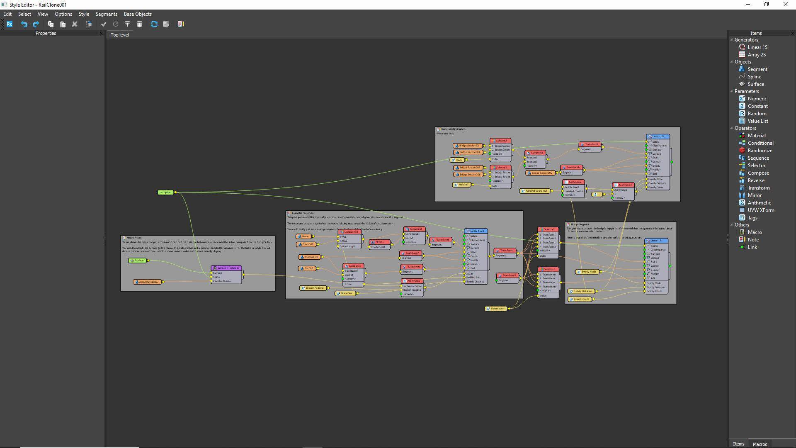Viewport: 796px width, 448px height.
Task: Click the Delete toolbar icon
Action: point(75,24)
